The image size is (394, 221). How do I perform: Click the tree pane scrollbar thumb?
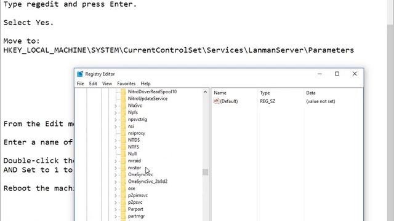205,172
